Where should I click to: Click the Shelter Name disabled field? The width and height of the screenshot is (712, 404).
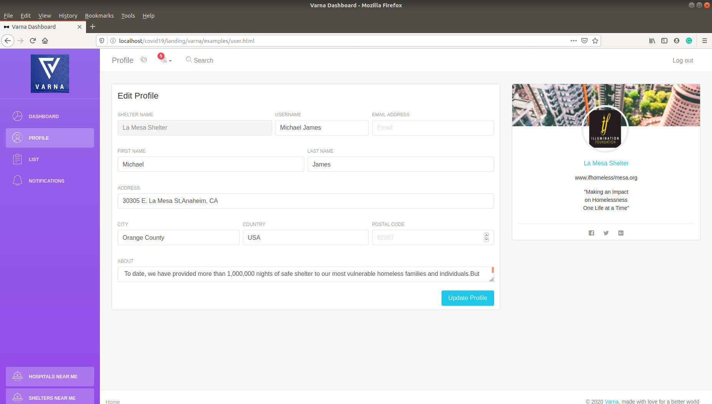194,128
